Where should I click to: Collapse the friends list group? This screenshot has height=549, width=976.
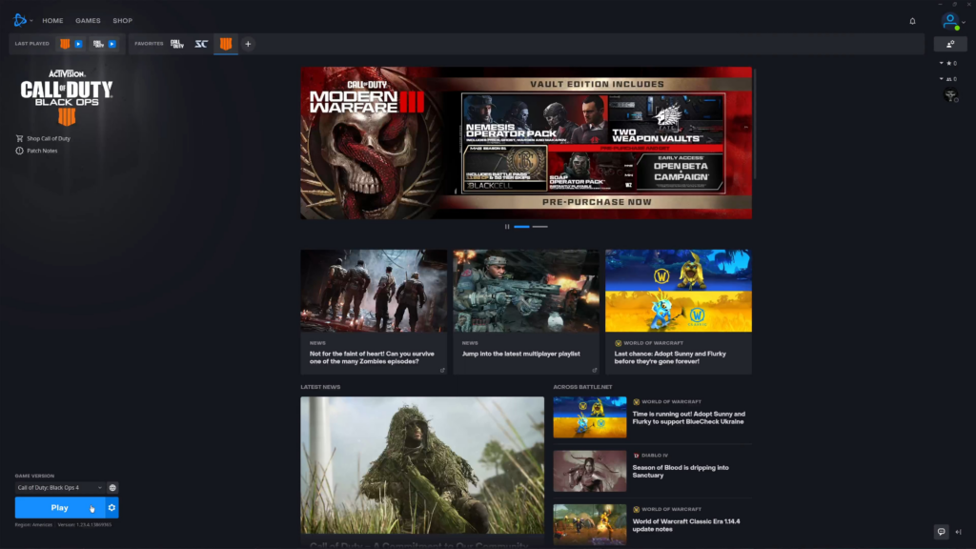coord(941,79)
